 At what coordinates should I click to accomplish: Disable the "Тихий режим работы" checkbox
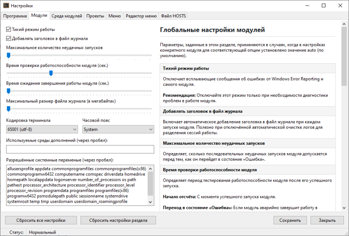click(9, 29)
